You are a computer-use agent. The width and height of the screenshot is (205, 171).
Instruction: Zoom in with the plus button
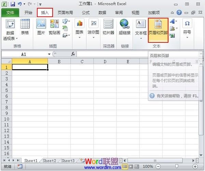point(195,167)
